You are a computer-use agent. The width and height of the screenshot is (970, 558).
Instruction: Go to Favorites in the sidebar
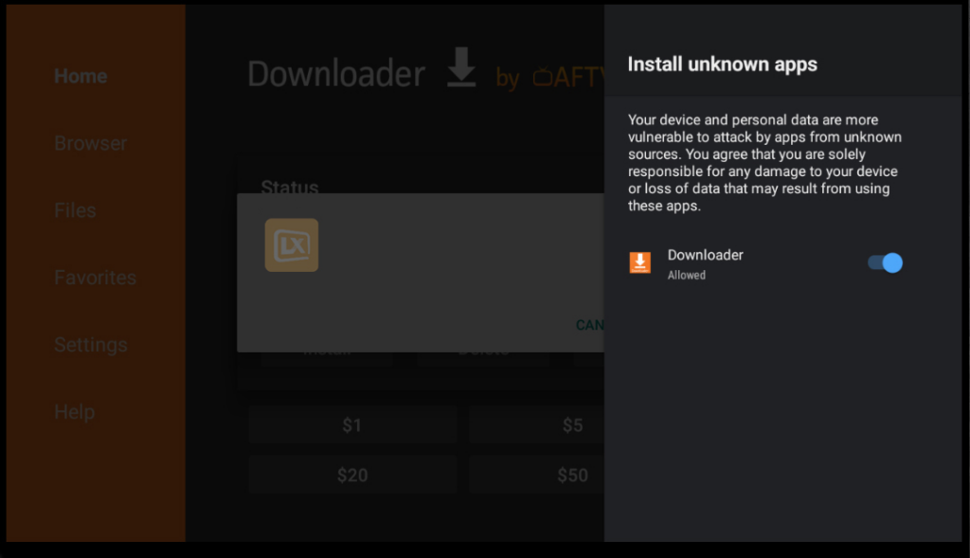(95, 278)
